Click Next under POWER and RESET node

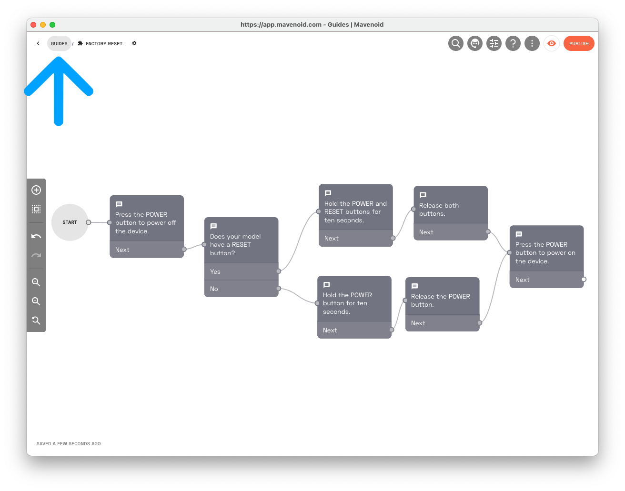(355, 238)
